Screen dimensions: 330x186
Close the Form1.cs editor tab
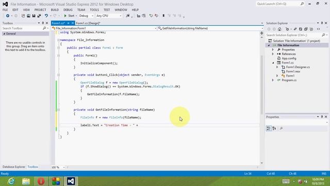click(x=73, y=23)
